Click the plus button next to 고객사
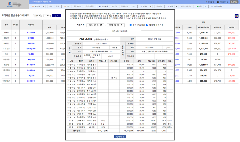Viewport: 240px width, 142px height. (151, 6)
